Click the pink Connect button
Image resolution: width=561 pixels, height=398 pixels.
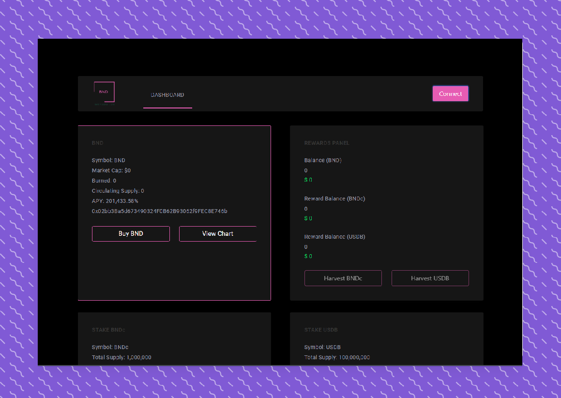pyautogui.click(x=451, y=94)
